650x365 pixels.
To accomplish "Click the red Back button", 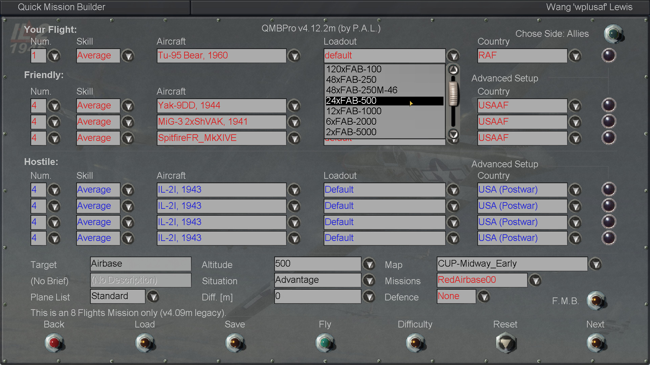I will point(54,343).
